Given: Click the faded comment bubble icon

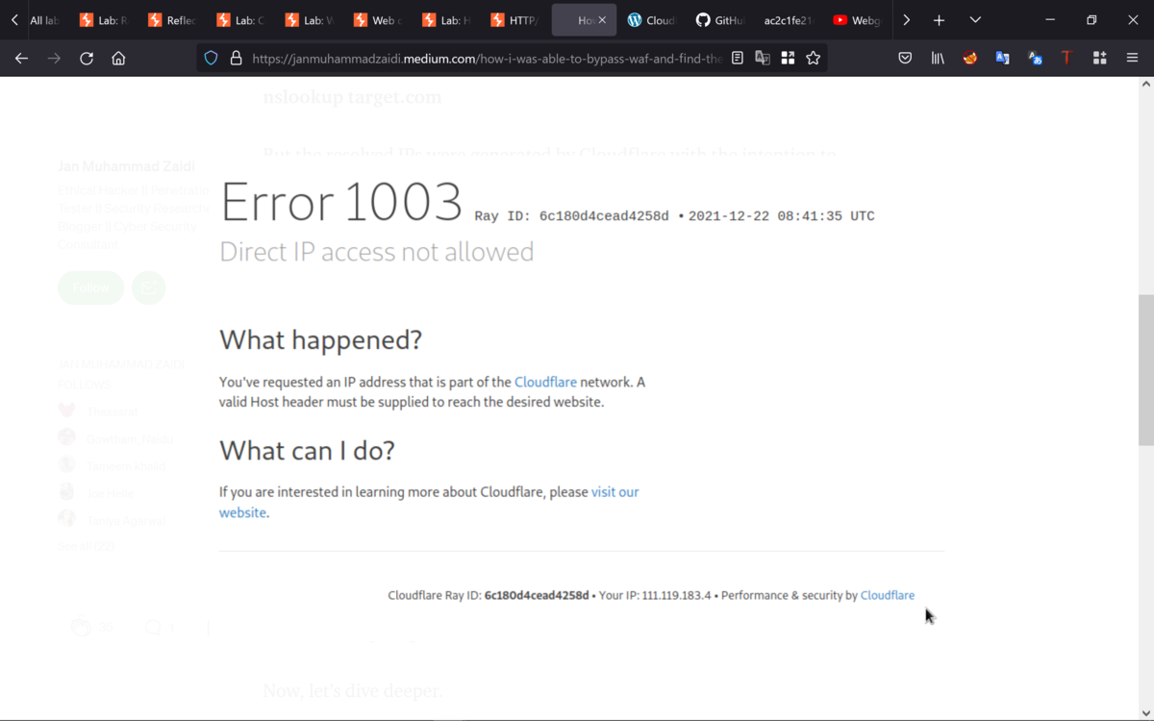Looking at the screenshot, I should coord(153,628).
